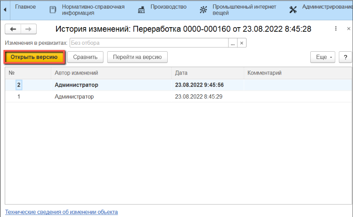Open help with the question mark button
Screen dimensions: 353x217
[345, 57]
